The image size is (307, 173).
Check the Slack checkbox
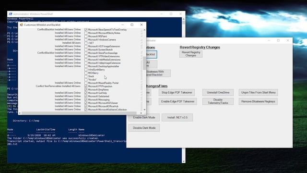tap(86, 76)
